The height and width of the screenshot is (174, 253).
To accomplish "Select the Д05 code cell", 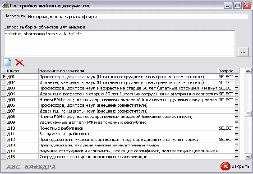I will (22, 99).
